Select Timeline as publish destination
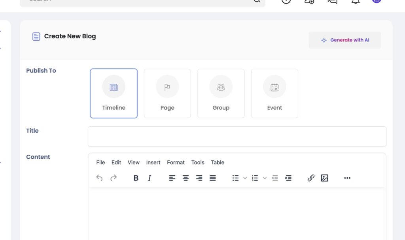 click(114, 93)
